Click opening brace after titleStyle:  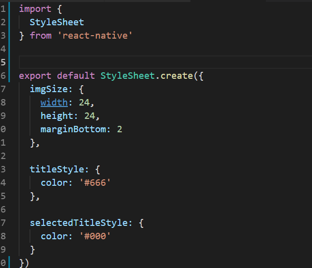(x=98, y=169)
